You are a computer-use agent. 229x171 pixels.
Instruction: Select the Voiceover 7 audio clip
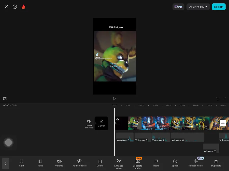coord(211,148)
